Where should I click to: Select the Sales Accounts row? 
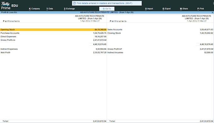[x=160, y=30]
